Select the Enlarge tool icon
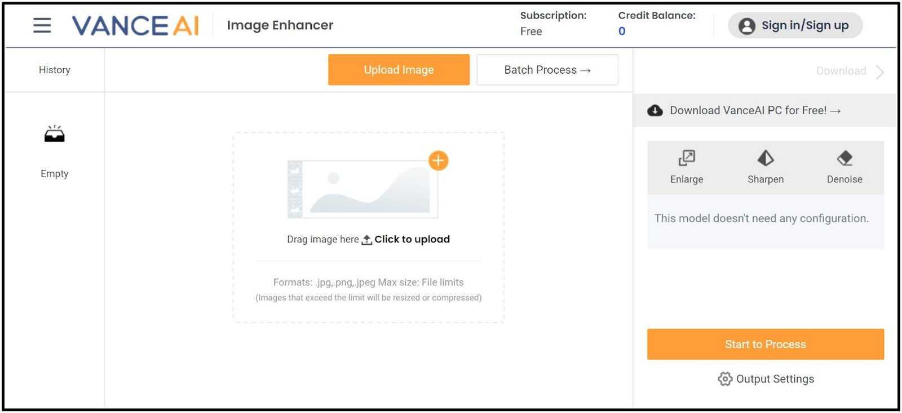 tap(687, 159)
